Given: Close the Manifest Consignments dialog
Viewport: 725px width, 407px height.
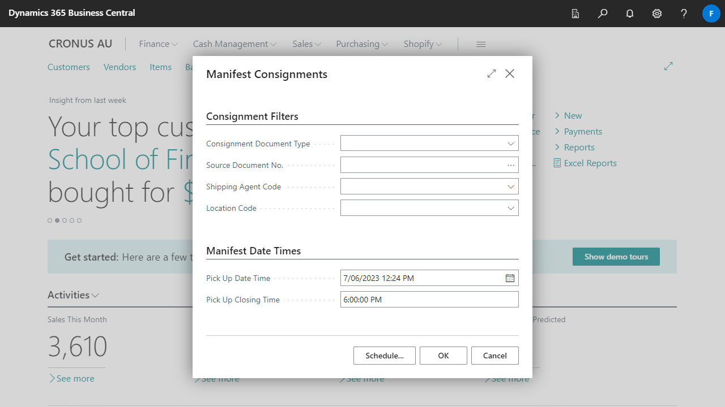Looking at the screenshot, I should tap(510, 74).
